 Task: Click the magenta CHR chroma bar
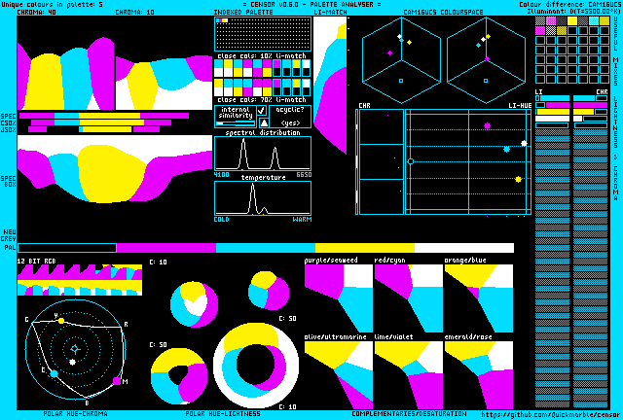coord(590,105)
